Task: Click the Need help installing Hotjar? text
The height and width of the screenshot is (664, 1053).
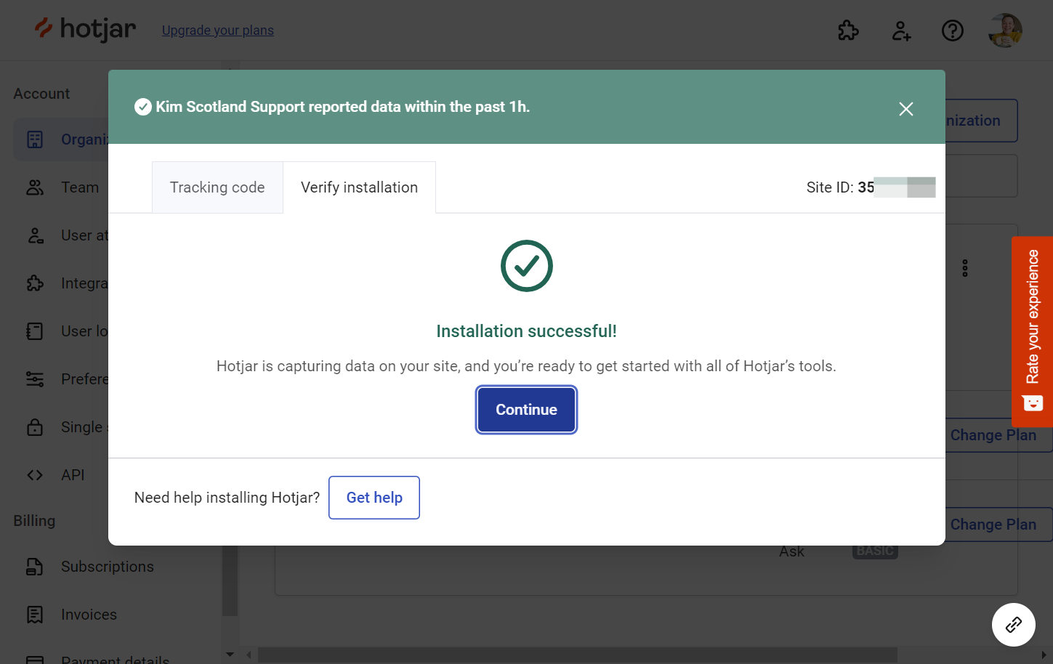Action: 227,498
